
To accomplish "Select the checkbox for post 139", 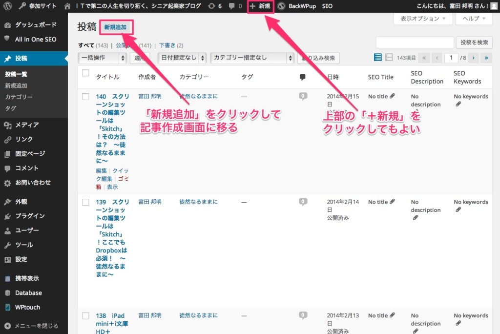I will click(x=86, y=202).
